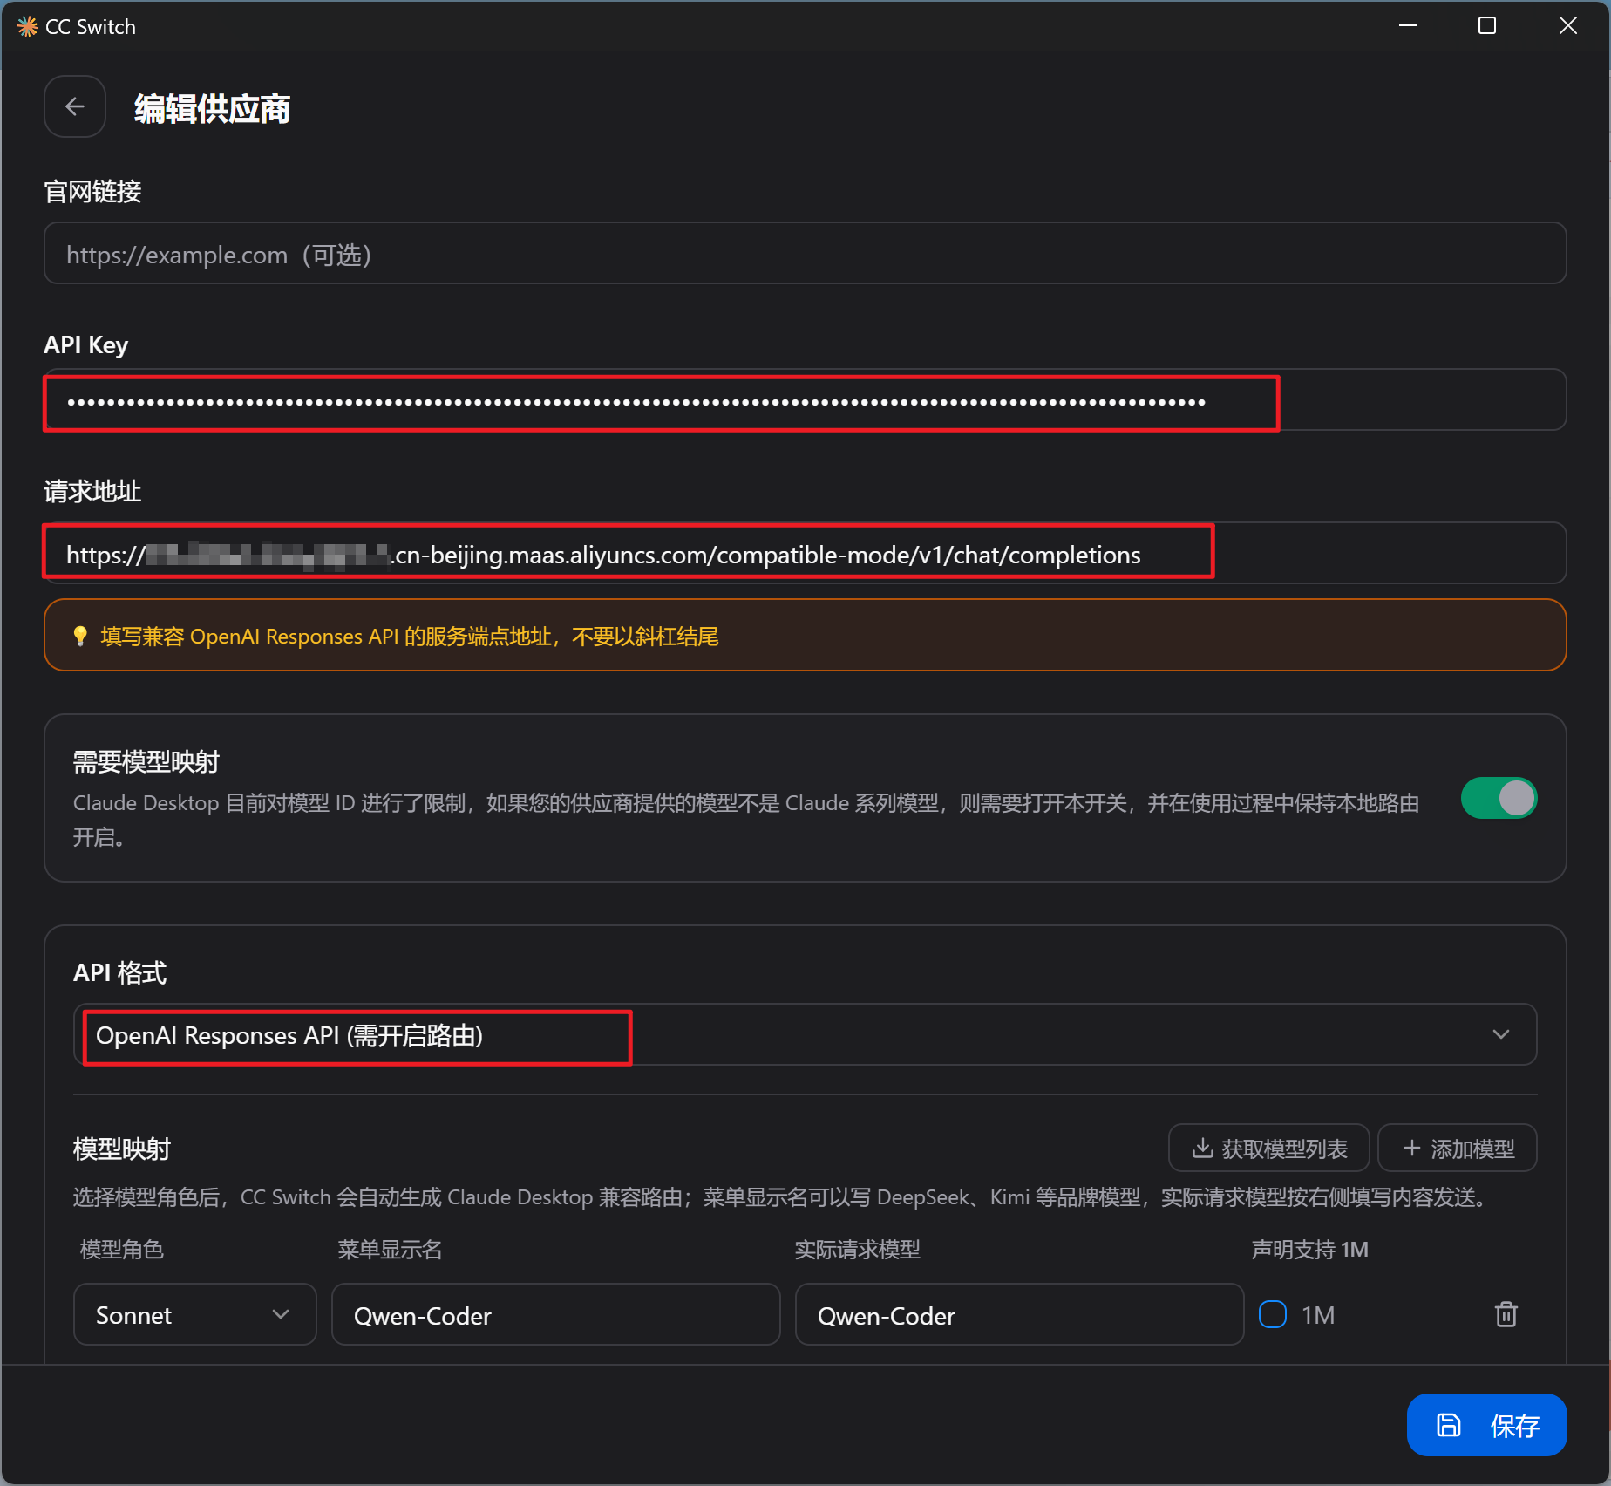Add a model via 添加模型 button
This screenshot has height=1486, width=1611.
click(x=1458, y=1149)
